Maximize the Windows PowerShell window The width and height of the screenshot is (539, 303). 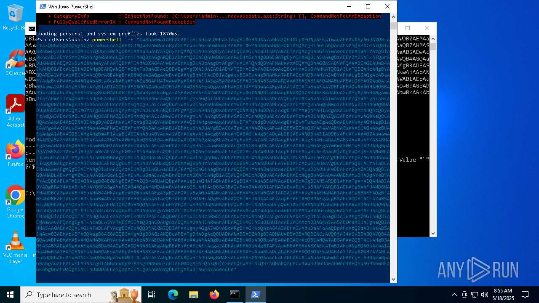[x=368, y=6]
